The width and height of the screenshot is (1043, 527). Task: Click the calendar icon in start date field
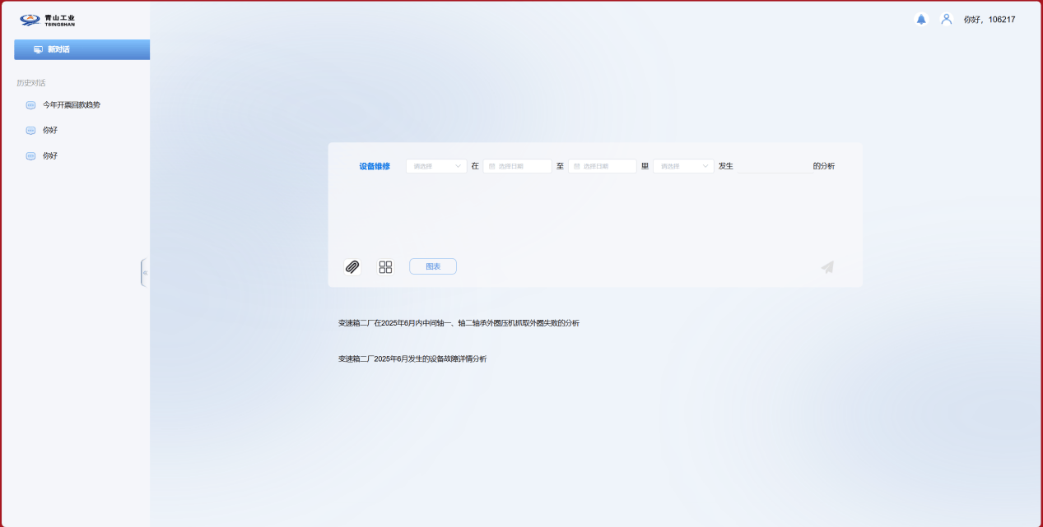pos(492,166)
